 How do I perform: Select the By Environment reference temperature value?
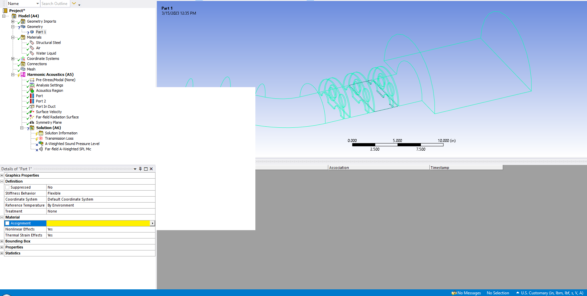[61, 205]
